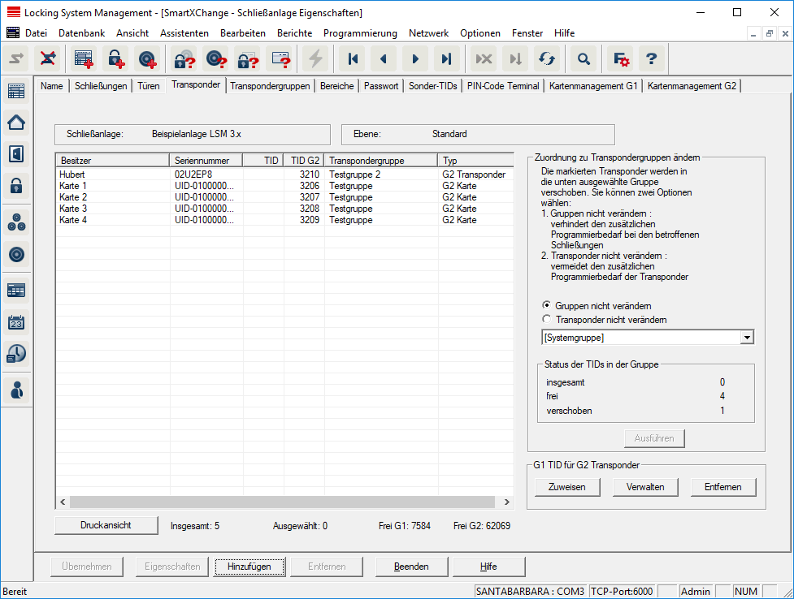Switch to the PIN-Code Terminal tab
Image resolution: width=794 pixels, height=599 pixels.
(x=503, y=86)
